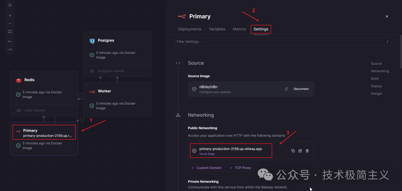Copy the railway.app domain
This screenshot has height=191, width=402.
point(293,151)
